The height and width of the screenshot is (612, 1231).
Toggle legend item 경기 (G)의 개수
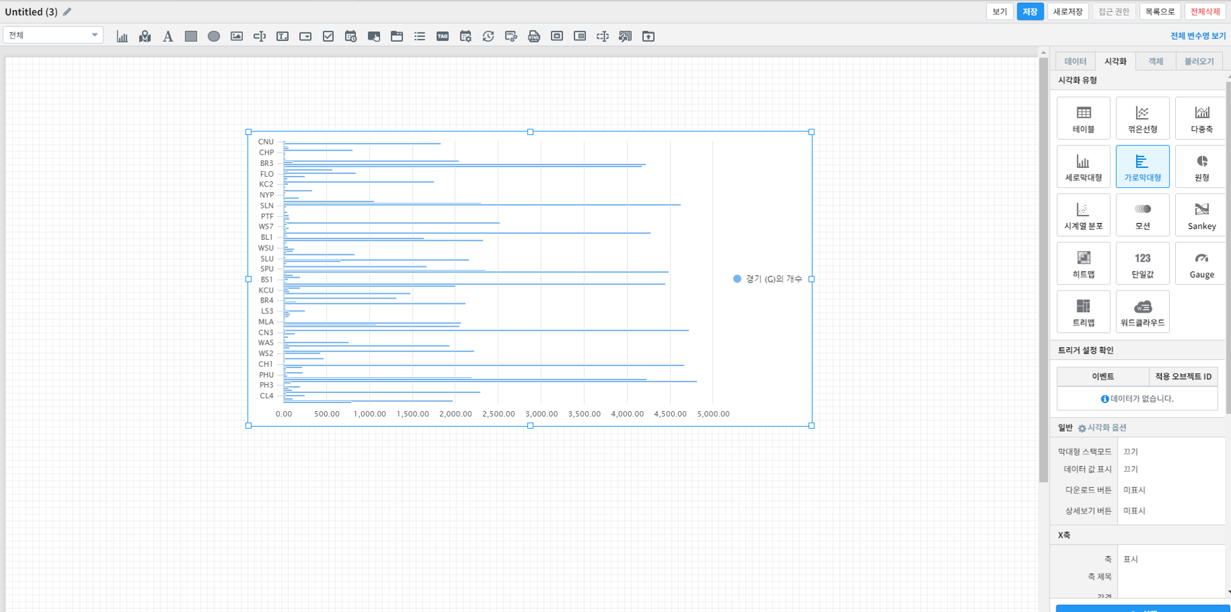[x=768, y=279]
